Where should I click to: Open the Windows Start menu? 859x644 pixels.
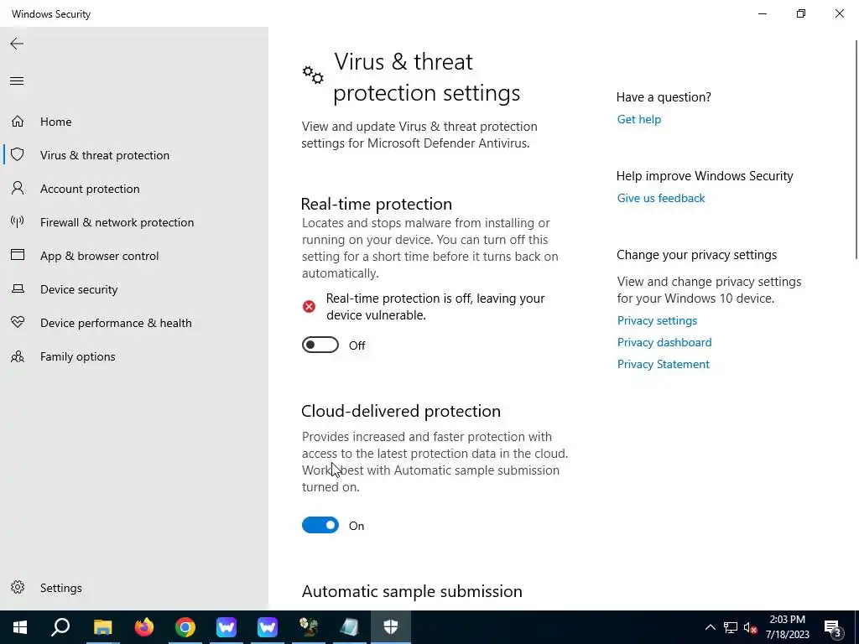point(20,627)
